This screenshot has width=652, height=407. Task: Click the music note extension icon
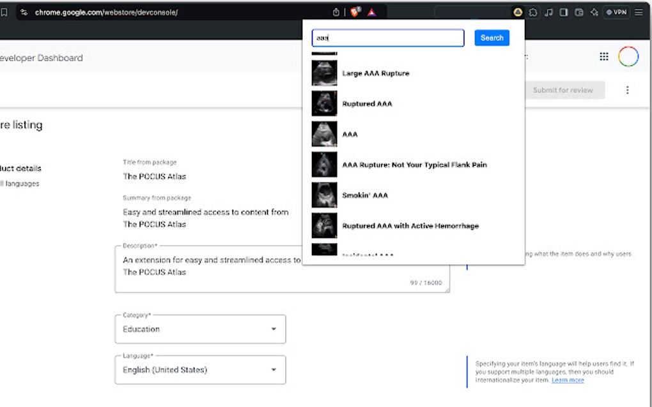[x=548, y=12]
